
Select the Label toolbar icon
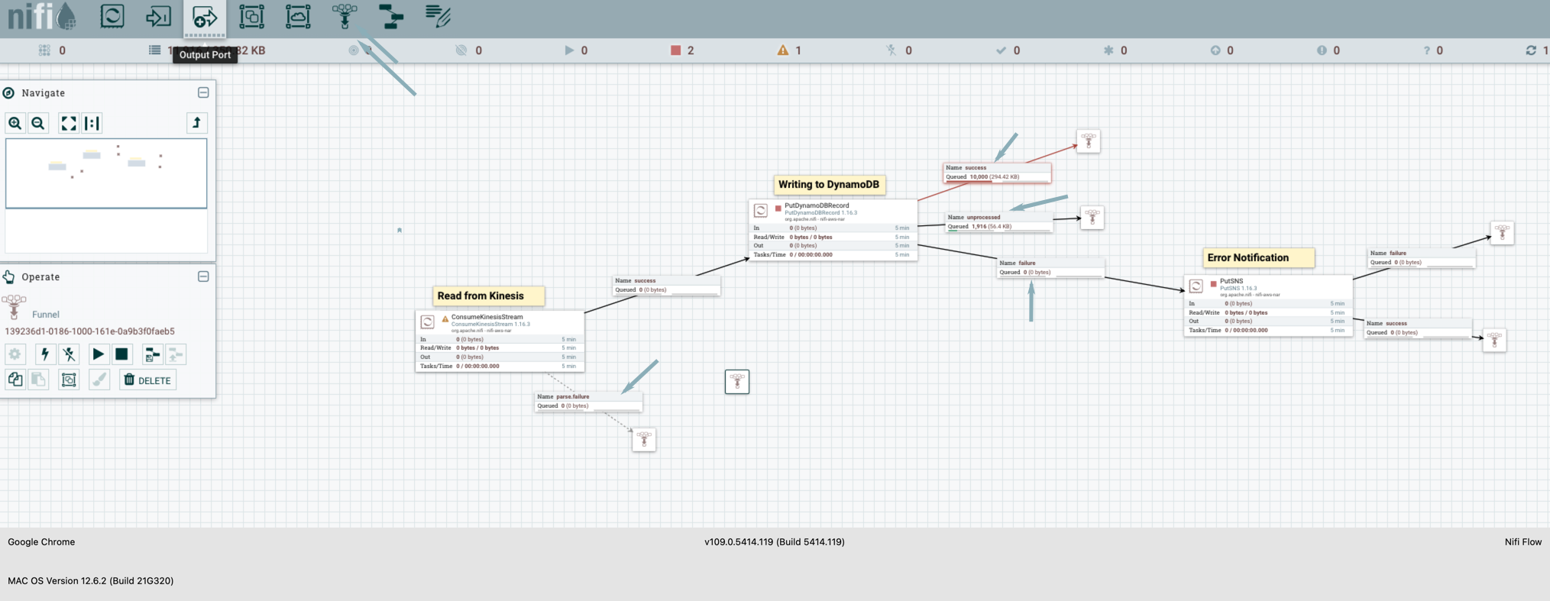[438, 17]
